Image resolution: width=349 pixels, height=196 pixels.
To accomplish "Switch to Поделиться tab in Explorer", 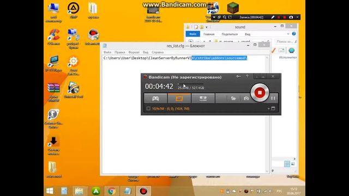I will [230, 34].
